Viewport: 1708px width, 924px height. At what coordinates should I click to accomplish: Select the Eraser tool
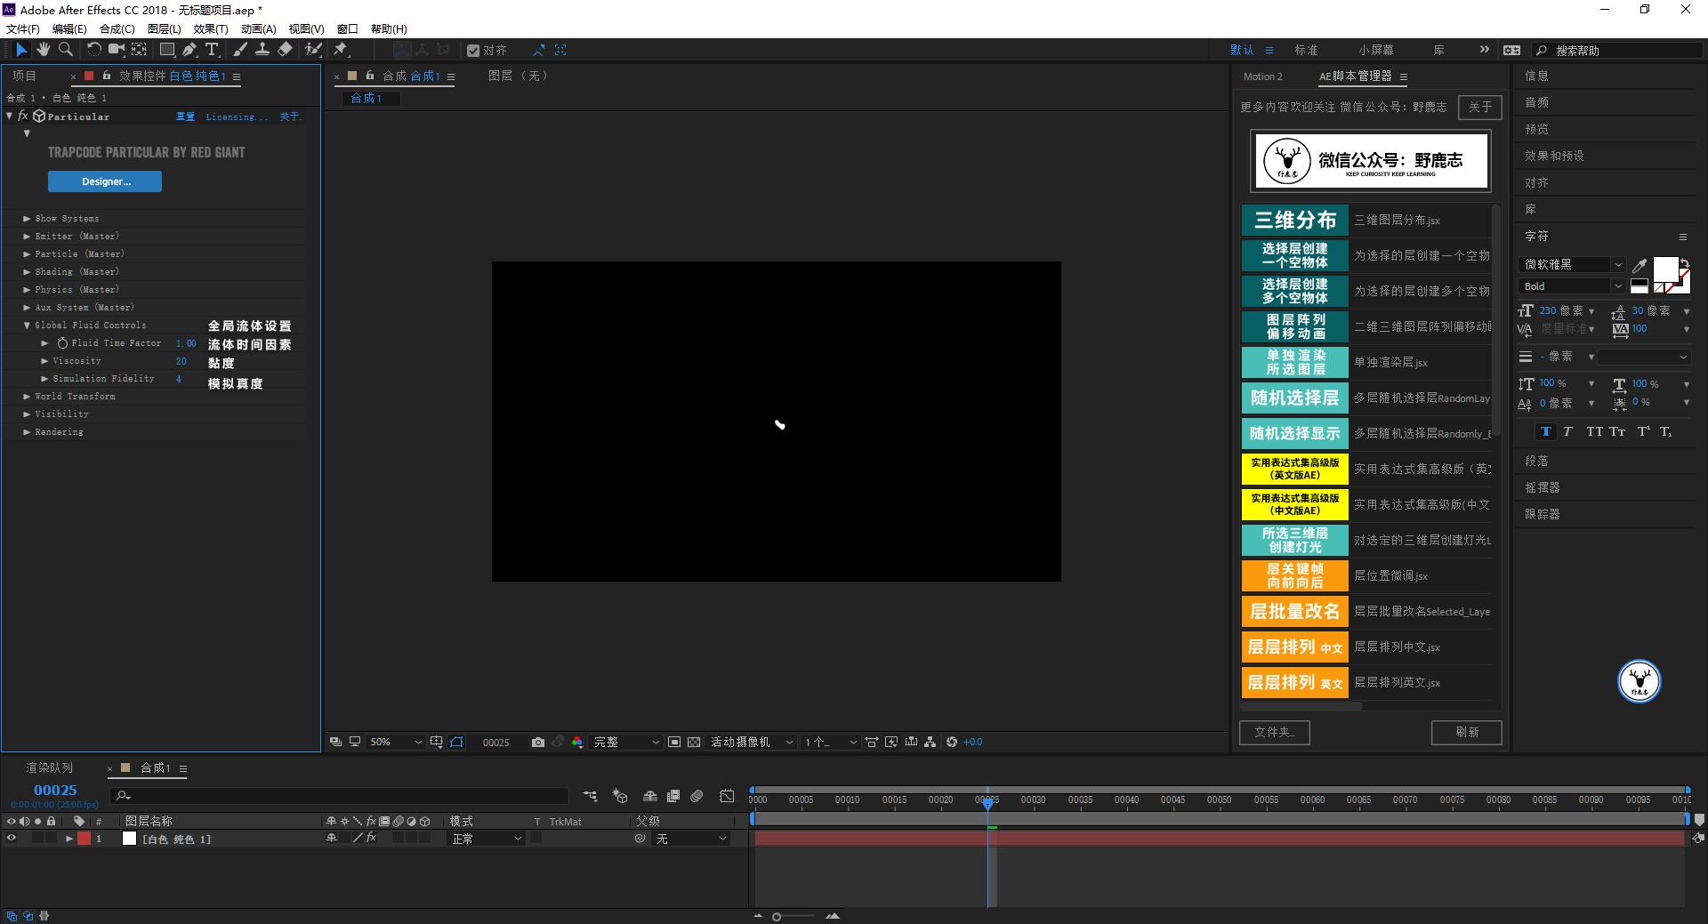coord(285,50)
